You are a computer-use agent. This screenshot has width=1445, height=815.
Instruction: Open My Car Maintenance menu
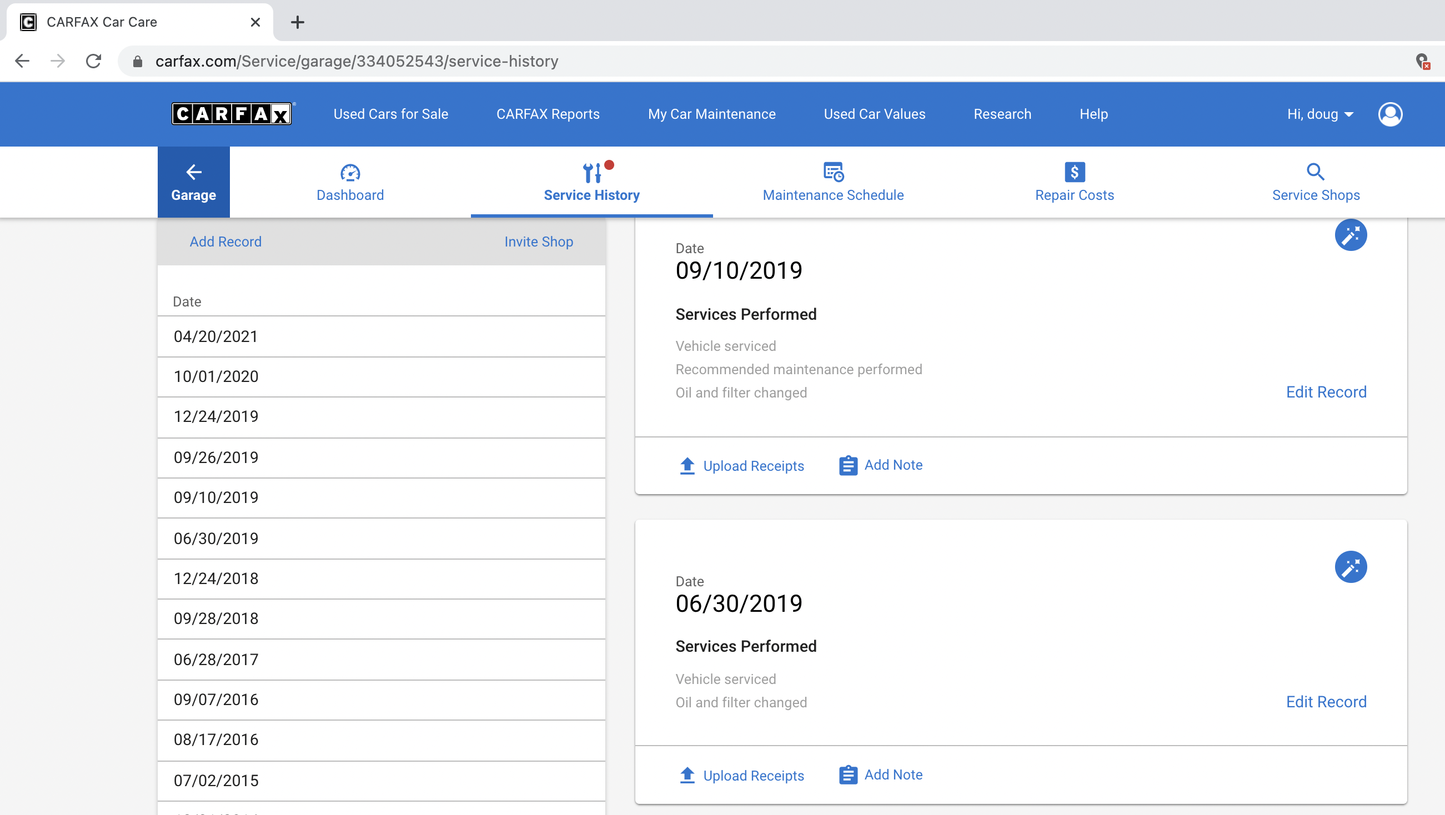711,114
